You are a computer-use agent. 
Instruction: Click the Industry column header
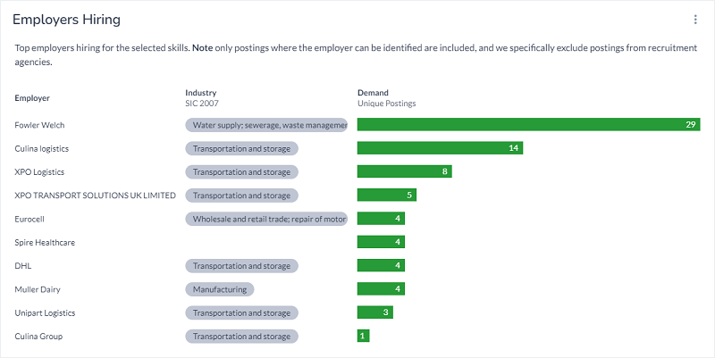tap(201, 93)
